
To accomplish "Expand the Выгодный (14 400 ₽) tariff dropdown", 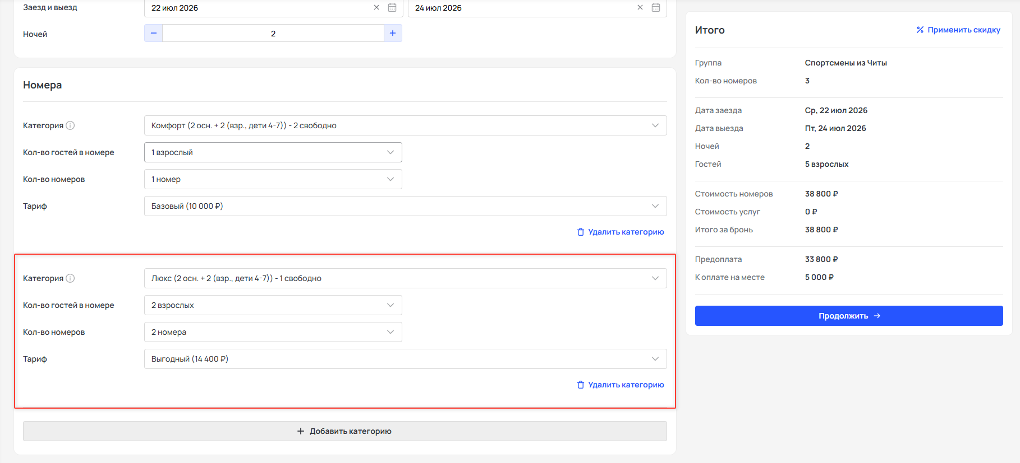I will (x=405, y=359).
